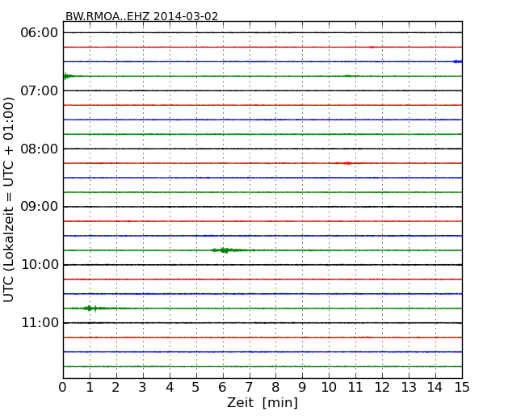Click the x-axis label Zeit [min]
The height and width of the screenshot is (420, 525).
point(262,403)
